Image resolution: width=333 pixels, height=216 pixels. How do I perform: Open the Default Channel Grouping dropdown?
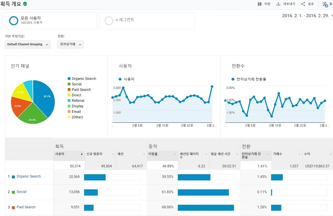tap(28, 45)
